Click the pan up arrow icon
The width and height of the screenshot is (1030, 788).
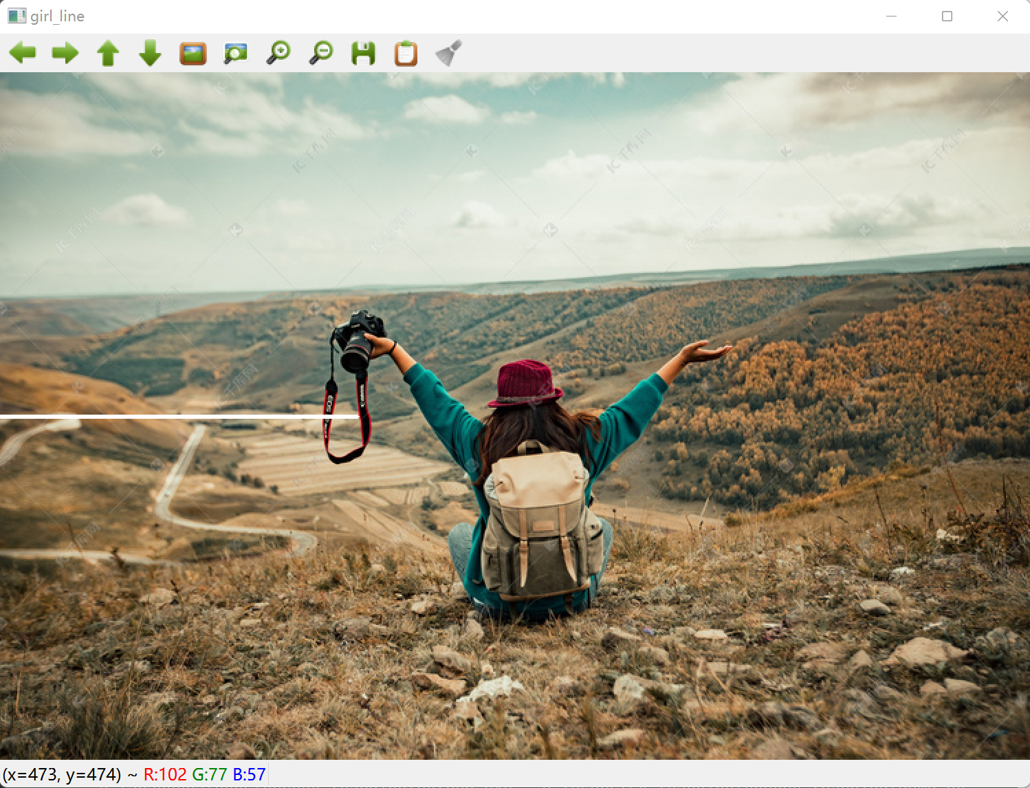(x=108, y=53)
